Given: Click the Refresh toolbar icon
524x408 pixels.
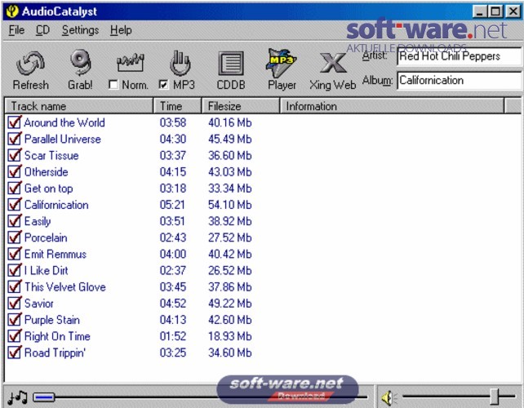Looking at the screenshot, I should coord(30,64).
